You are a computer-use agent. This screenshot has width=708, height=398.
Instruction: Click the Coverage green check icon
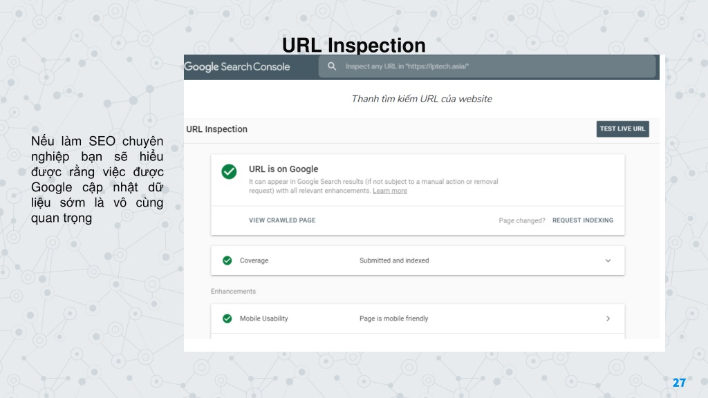coord(227,260)
